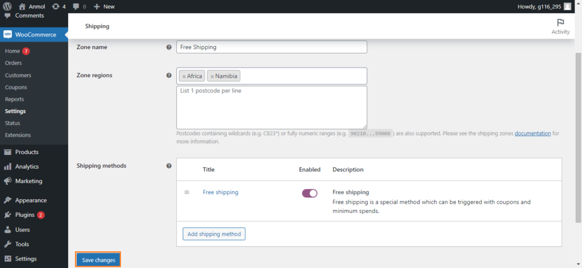Click the Shipping page heading
582x268 pixels.
[x=97, y=26]
